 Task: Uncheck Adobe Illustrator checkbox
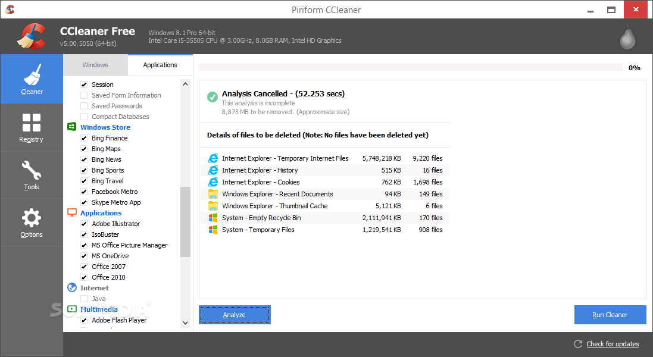pyautogui.click(x=84, y=224)
